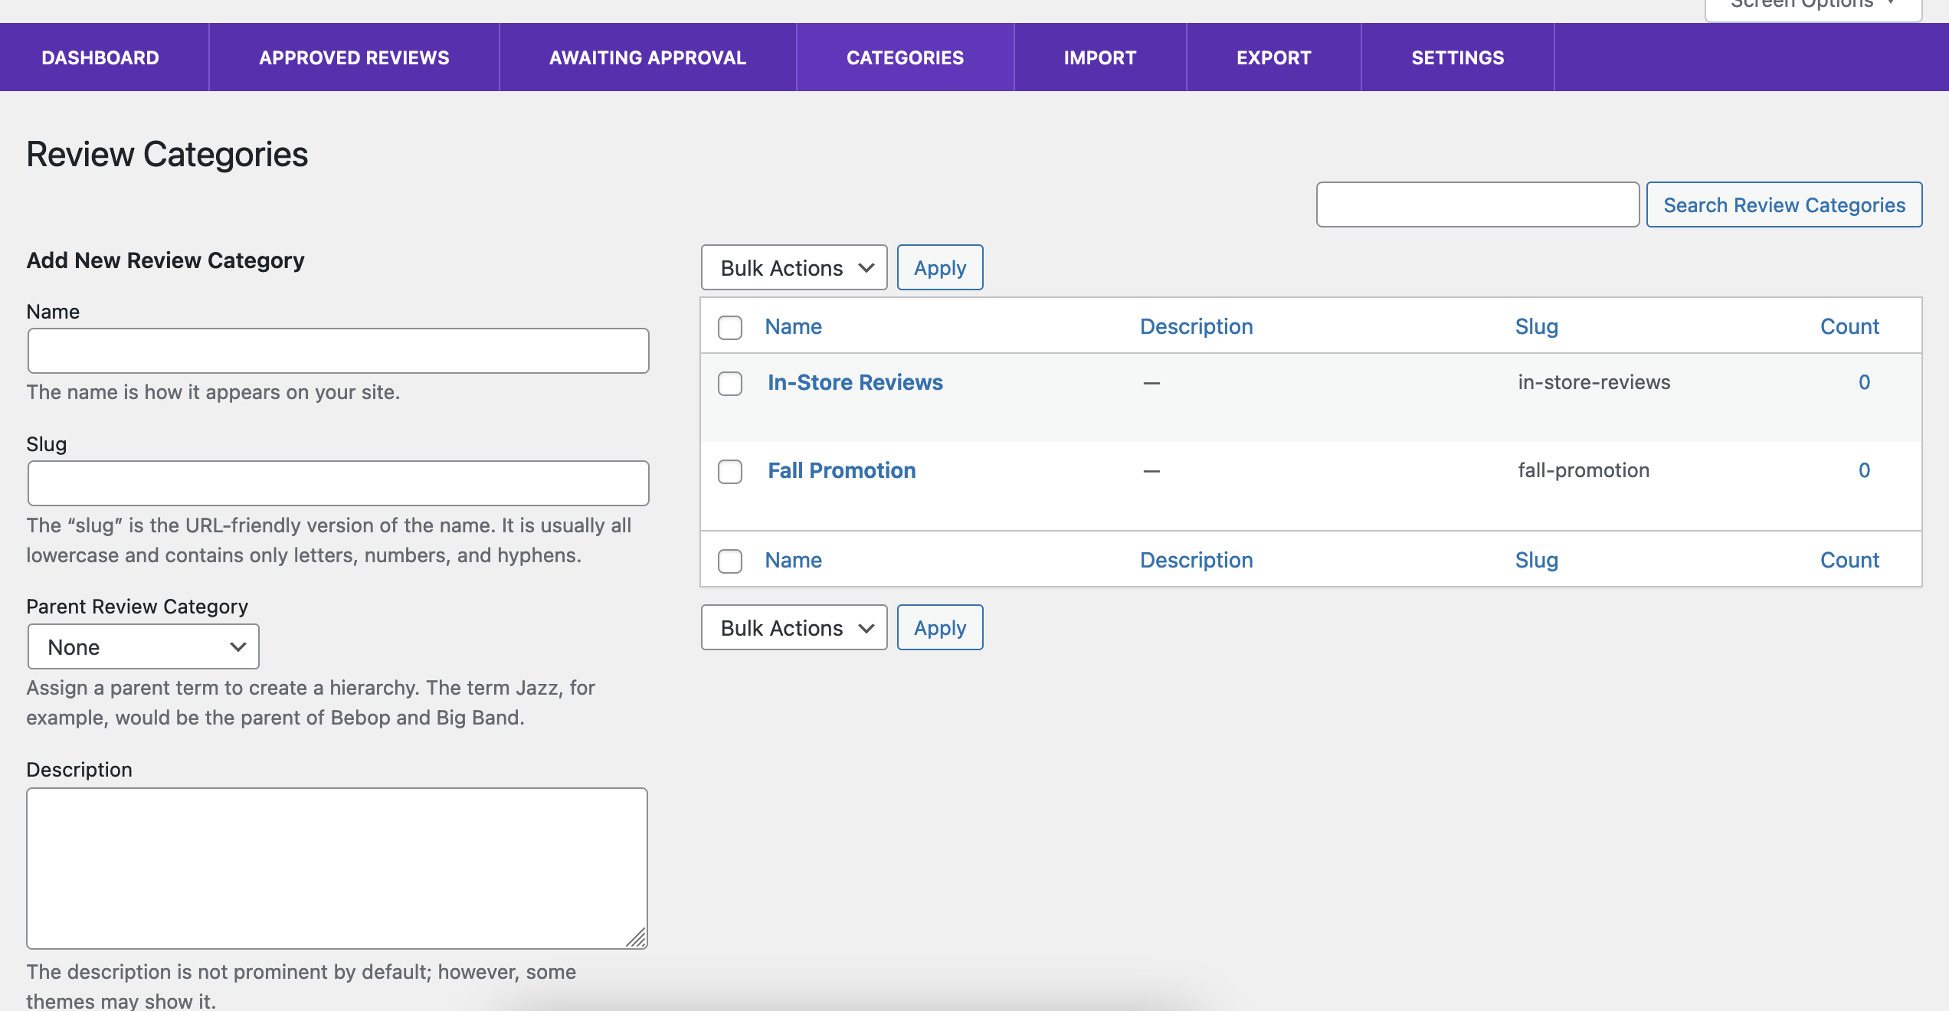
Task: Click the Dashboard navigation icon
Action: coord(100,57)
